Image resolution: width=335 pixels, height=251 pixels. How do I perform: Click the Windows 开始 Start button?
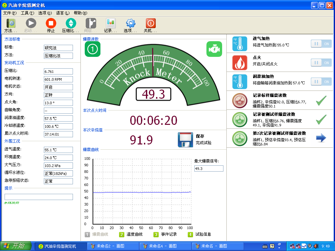point(16,246)
